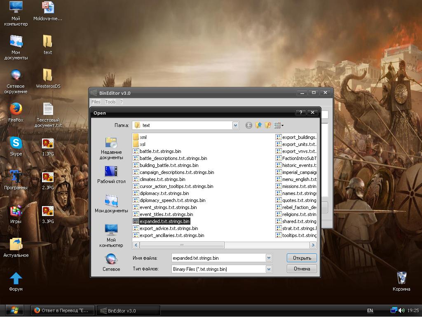Open the Files menu in BinEditor
422x317 pixels.
point(96,102)
